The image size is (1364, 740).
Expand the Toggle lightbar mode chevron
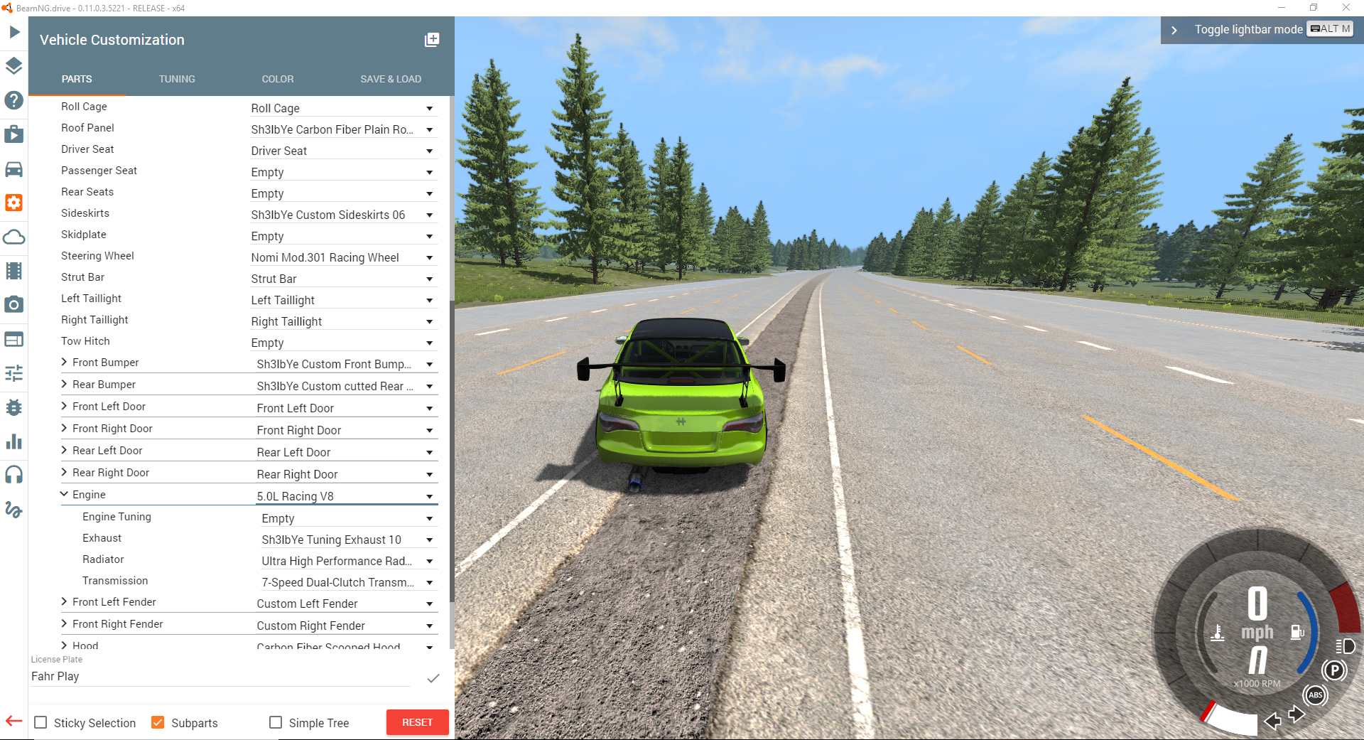(x=1174, y=30)
